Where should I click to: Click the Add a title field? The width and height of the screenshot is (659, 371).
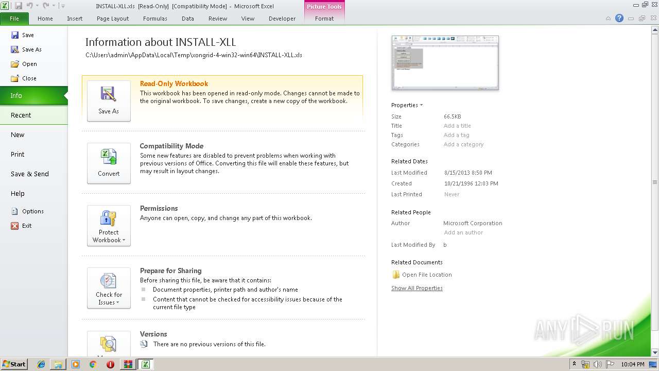click(x=457, y=126)
